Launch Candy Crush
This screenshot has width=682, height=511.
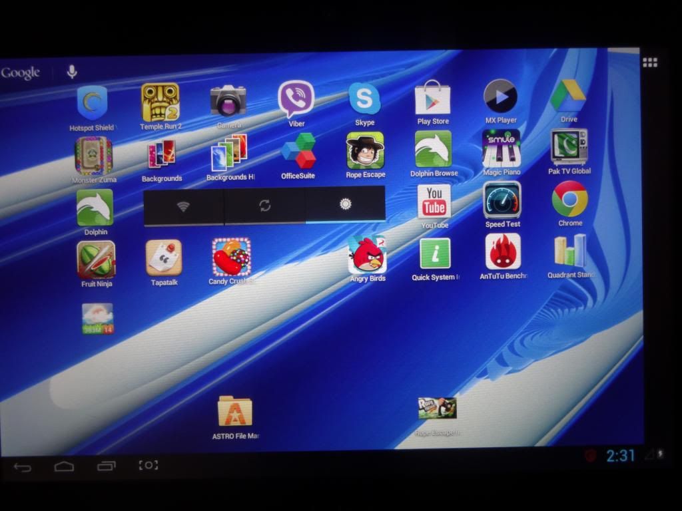[x=231, y=257]
